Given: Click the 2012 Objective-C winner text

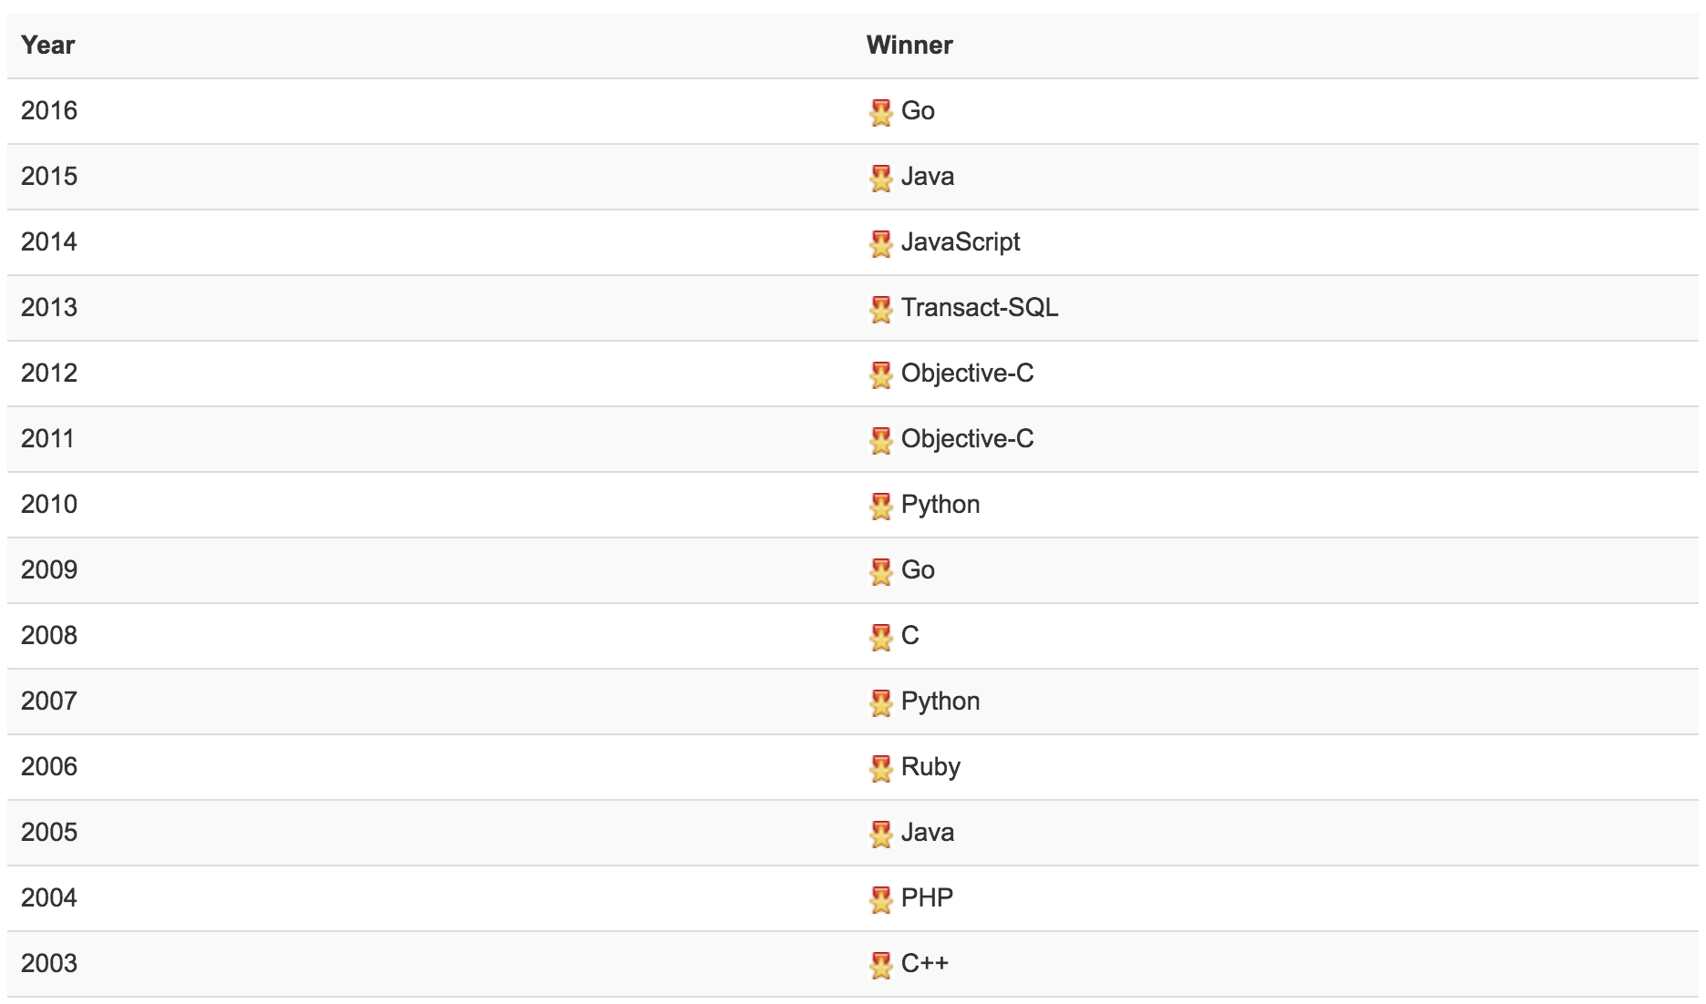Looking at the screenshot, I should point(967,374).
